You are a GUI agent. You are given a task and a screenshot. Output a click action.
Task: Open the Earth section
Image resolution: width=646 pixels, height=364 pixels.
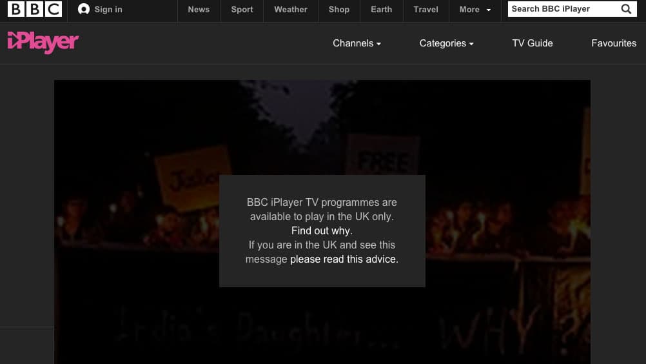click(382, 9)
